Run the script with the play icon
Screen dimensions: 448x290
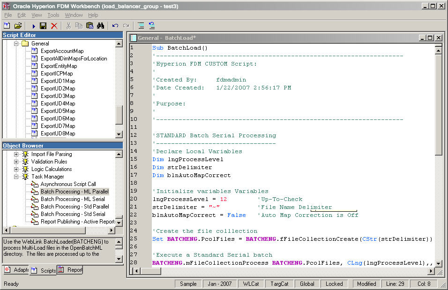point(33,26)
